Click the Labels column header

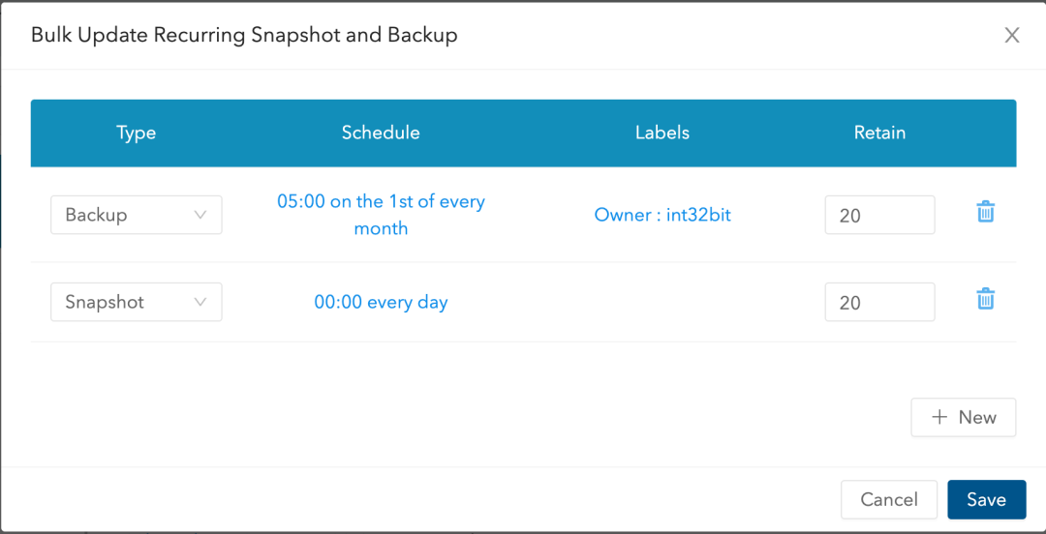pyautogui.click(x=662, y=133)
